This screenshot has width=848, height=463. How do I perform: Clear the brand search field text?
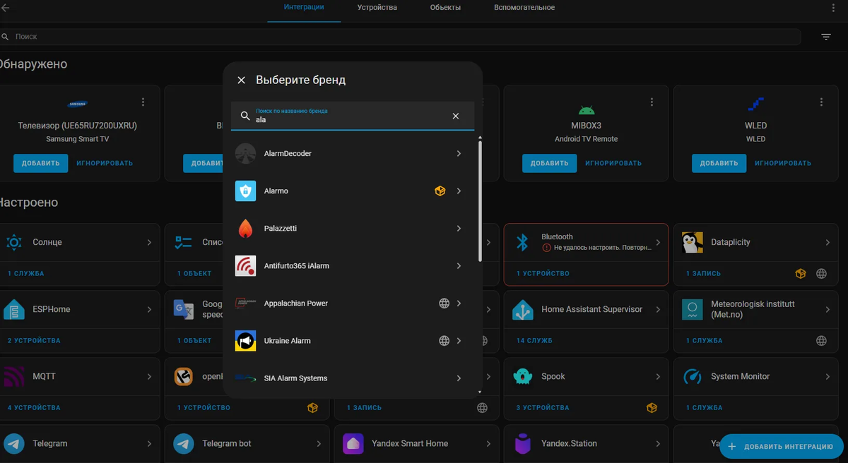coord(456,116)
